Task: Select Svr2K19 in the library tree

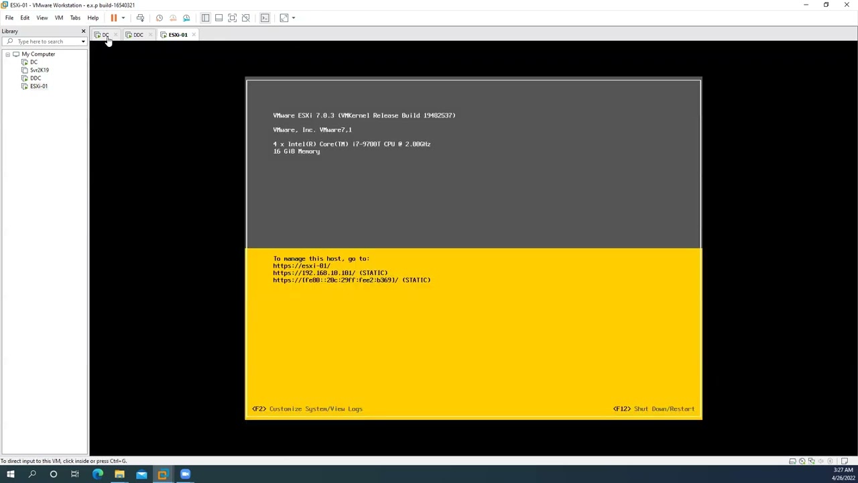Action: click(x=40, y=70)
